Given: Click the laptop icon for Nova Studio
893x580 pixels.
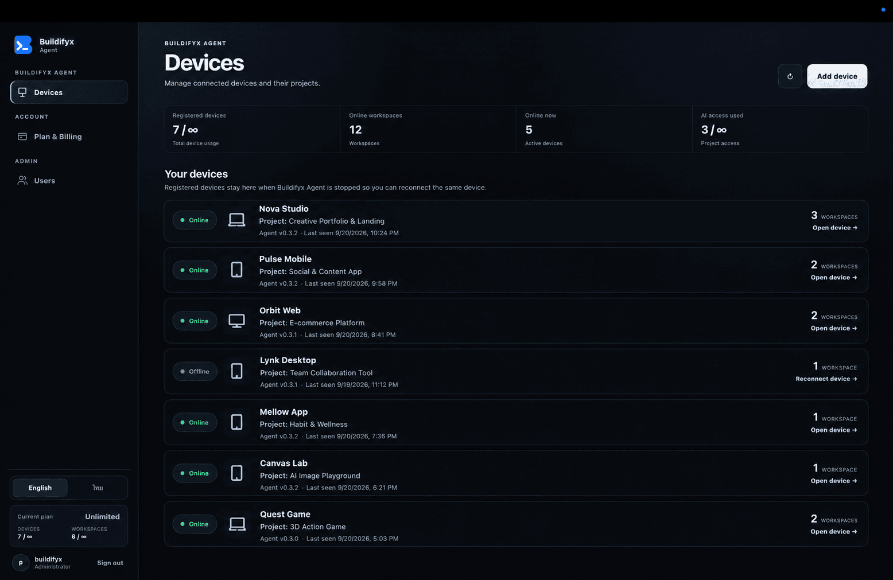Looking at the screenshot, I should tap(236, 220).
